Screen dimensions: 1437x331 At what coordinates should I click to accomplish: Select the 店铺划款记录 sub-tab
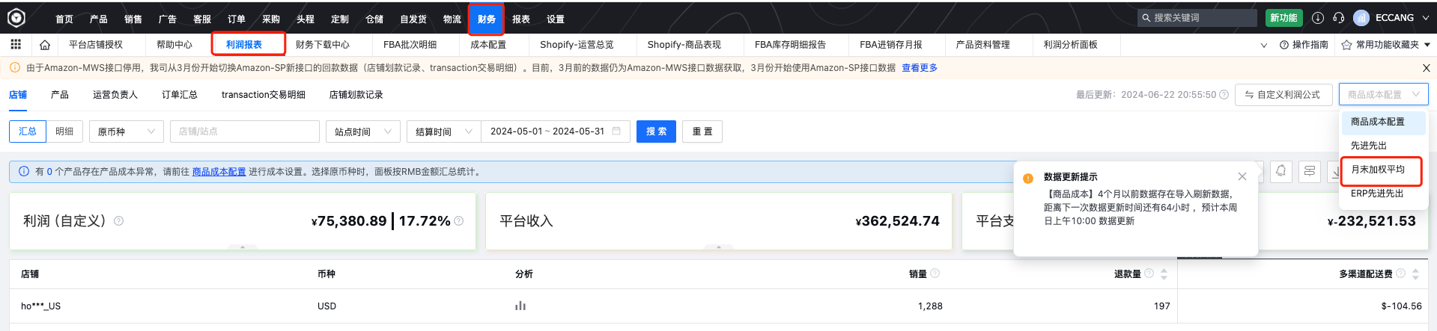356,95
